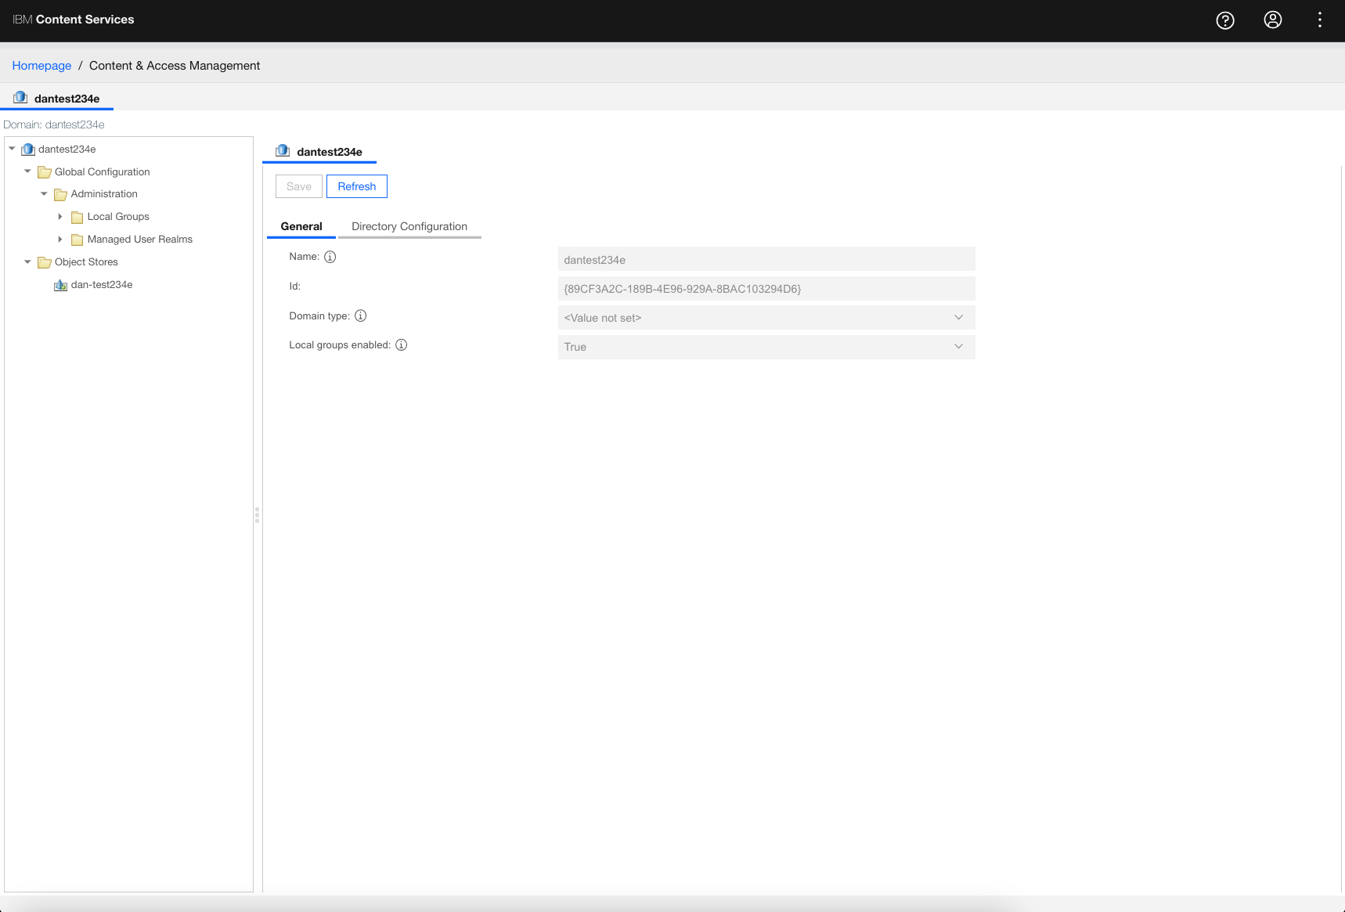Select dan-test234e object store in tree
The width and height of the screenshot is (1345, 912).
tap(102, 285)
